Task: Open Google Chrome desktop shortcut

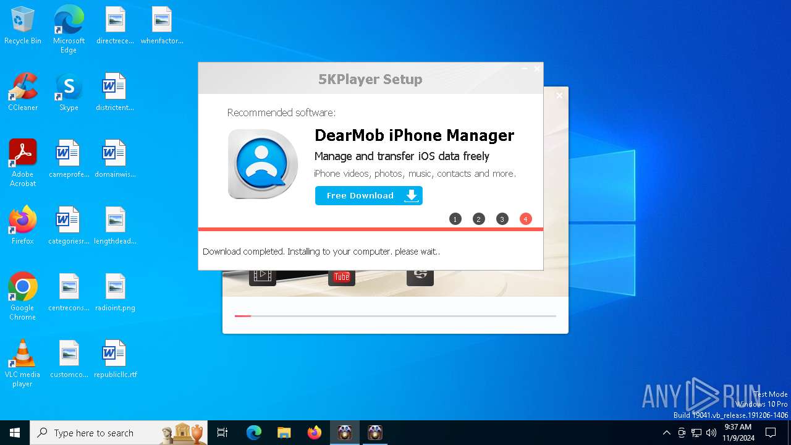Action: [x=23, y=297]
